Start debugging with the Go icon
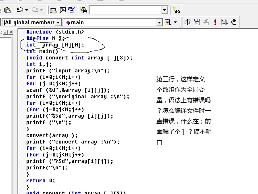 225,22
